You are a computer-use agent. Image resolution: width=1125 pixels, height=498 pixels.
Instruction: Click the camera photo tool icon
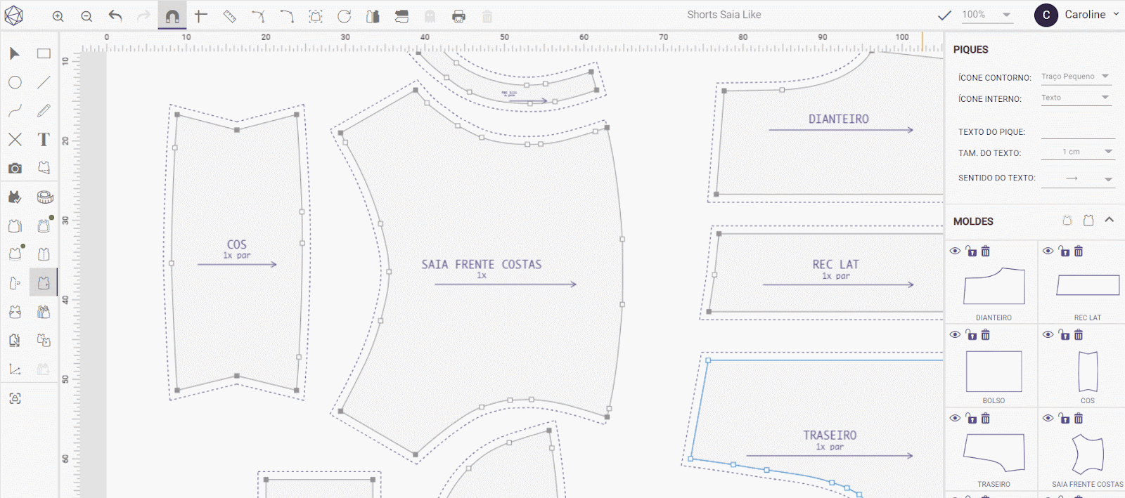[x=15, y=168]
